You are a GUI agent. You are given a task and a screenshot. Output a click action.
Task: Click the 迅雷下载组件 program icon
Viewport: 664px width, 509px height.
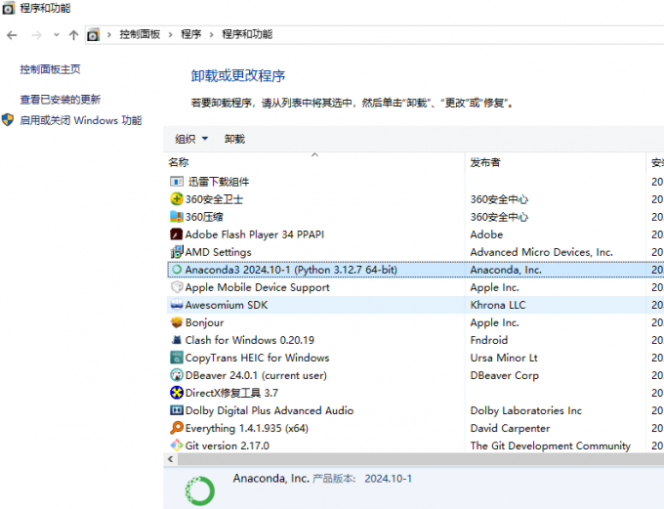(x=177, y=182)
